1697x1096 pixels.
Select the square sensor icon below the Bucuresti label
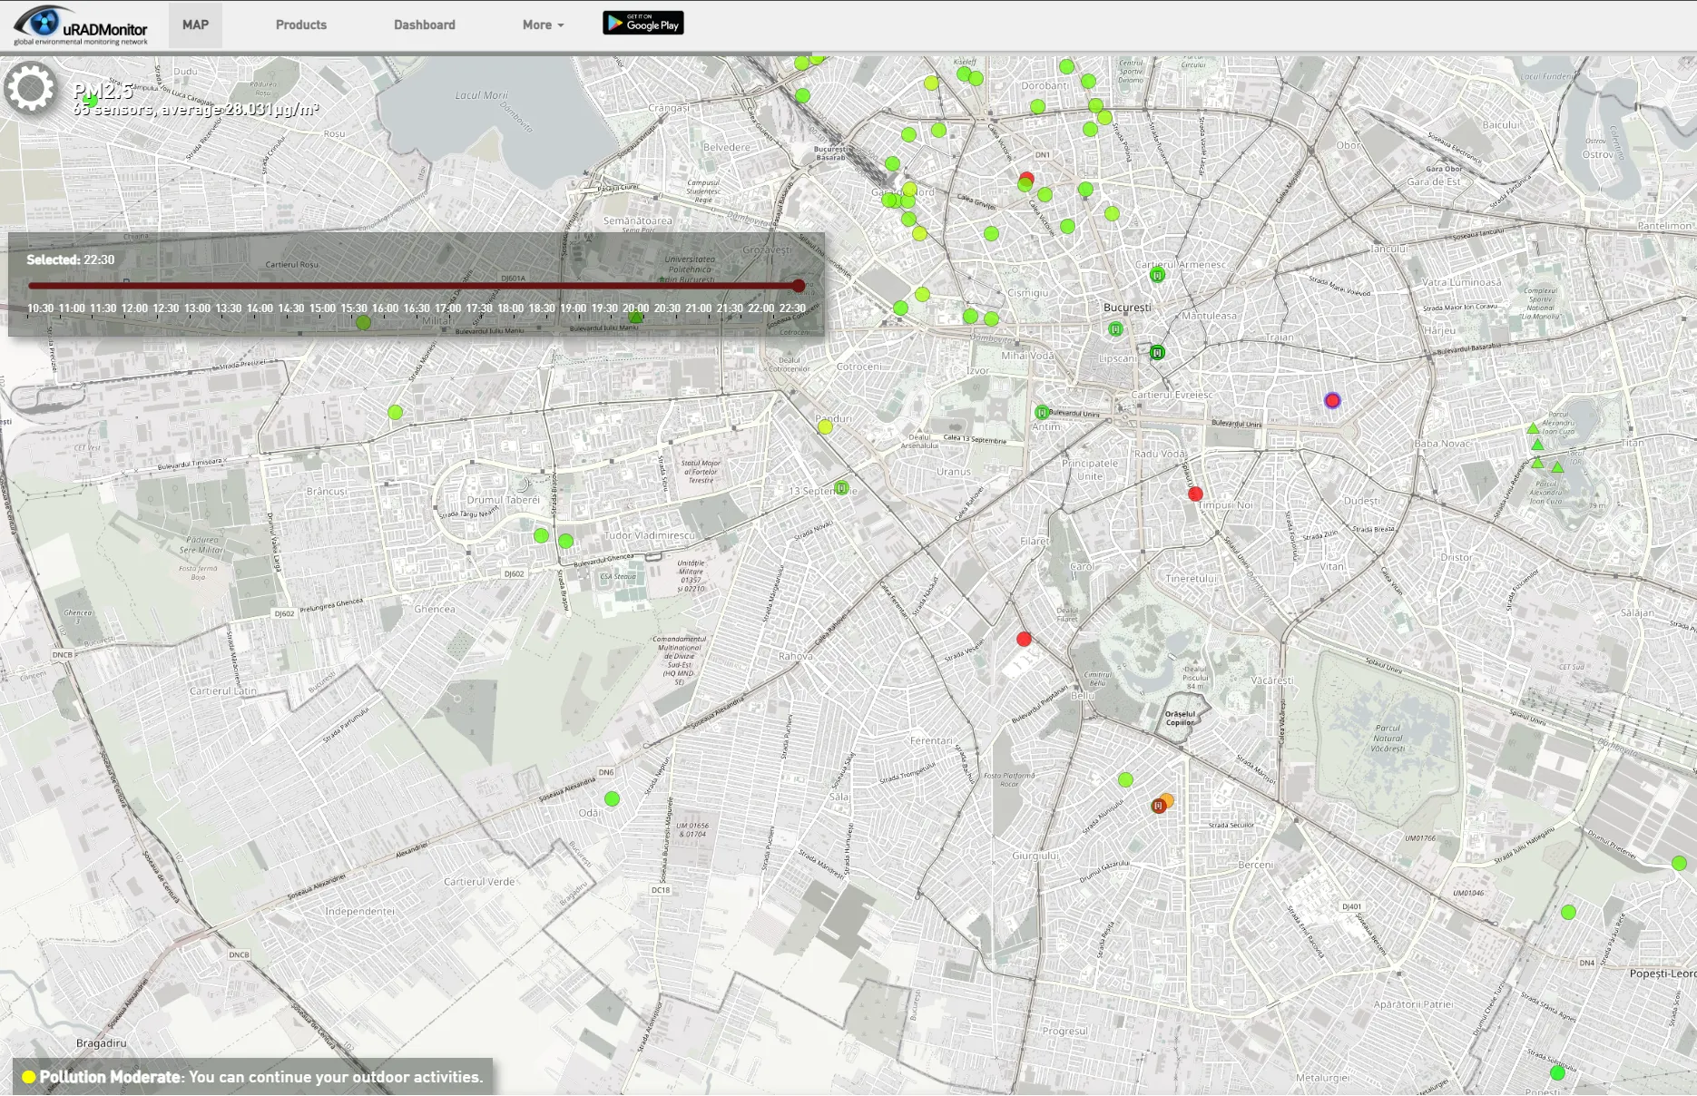click(1115, 329)
